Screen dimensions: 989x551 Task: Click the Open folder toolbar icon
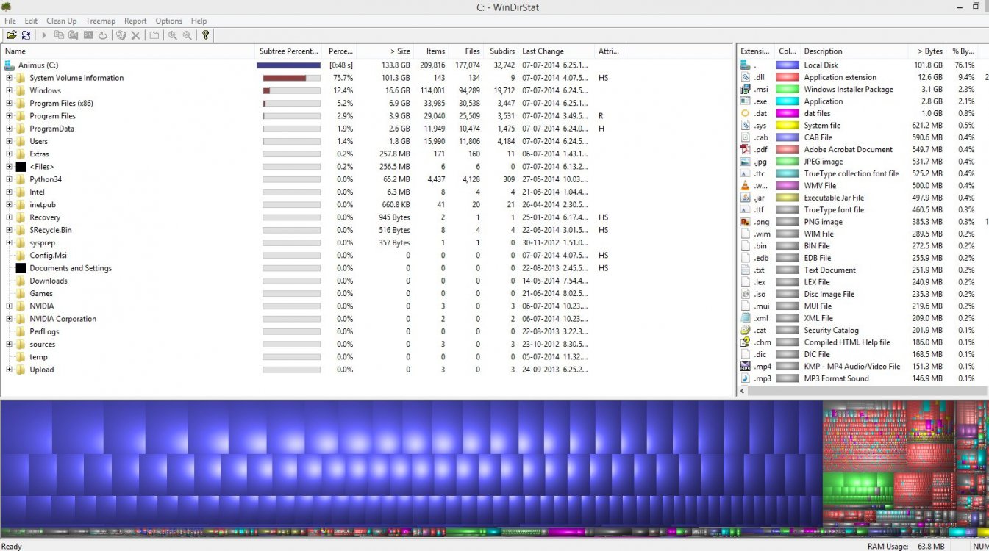[12, 35]
